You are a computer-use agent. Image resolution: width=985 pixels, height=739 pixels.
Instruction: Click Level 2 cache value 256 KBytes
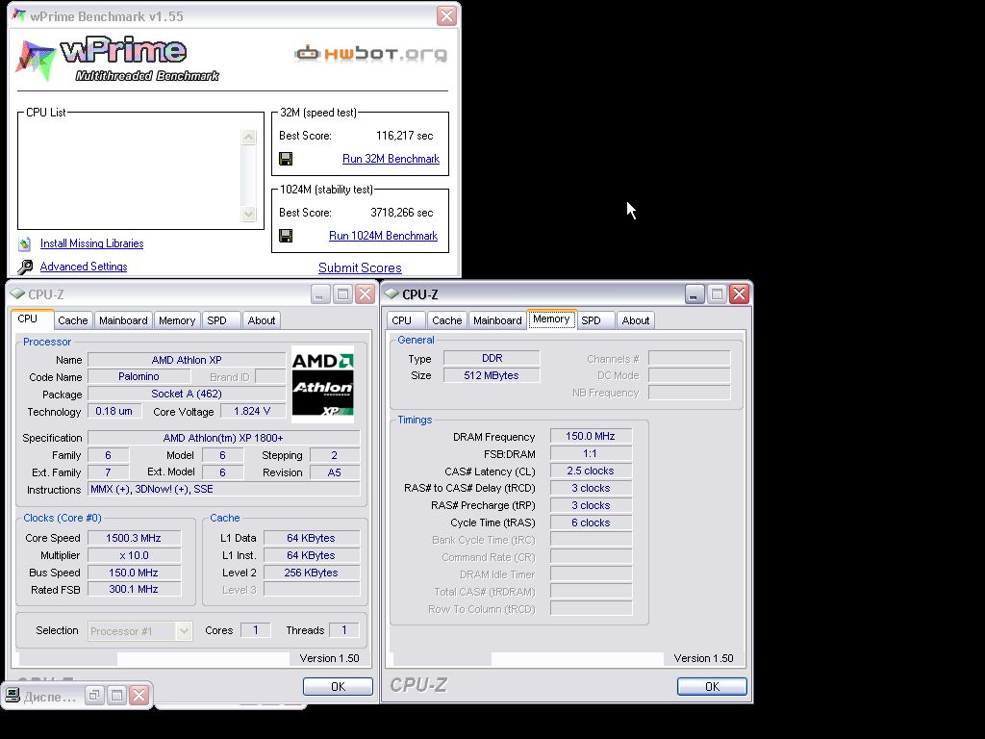click(x=312, y=573)
